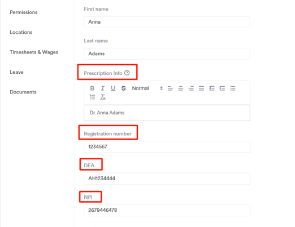Apply strikethrough formatting
Screen dimensions: 295x227
[124, 88]
